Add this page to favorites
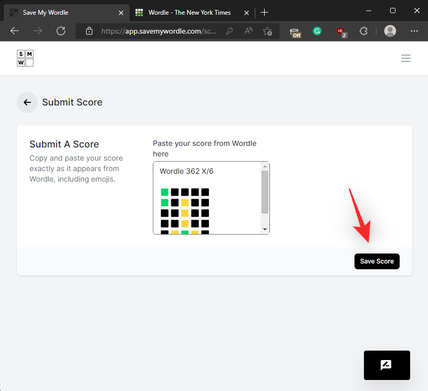This screenshot has width=428, height=391. click(x=268, y=31)
